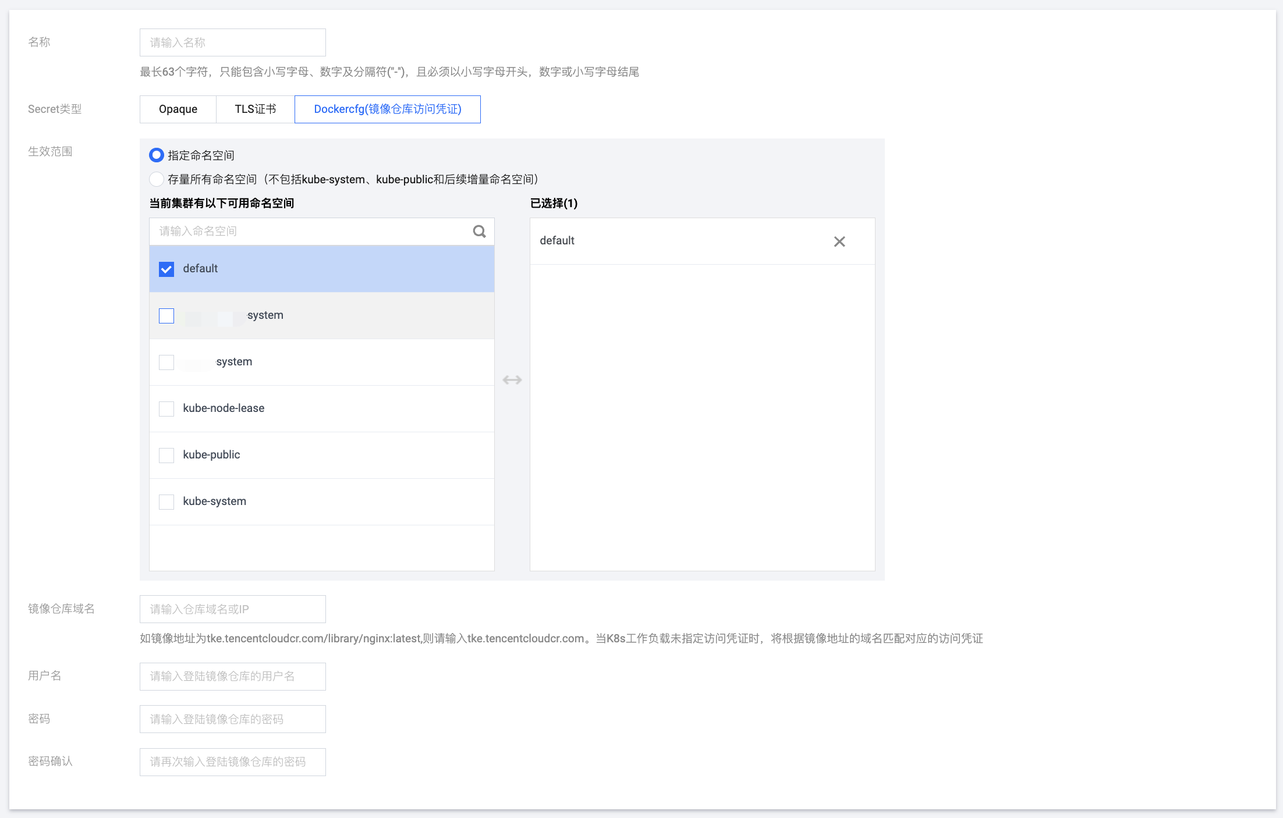Select the highlighted second system namespace row
The image size is (1283, 818).
pyautogui.click(x=322, y=315)
